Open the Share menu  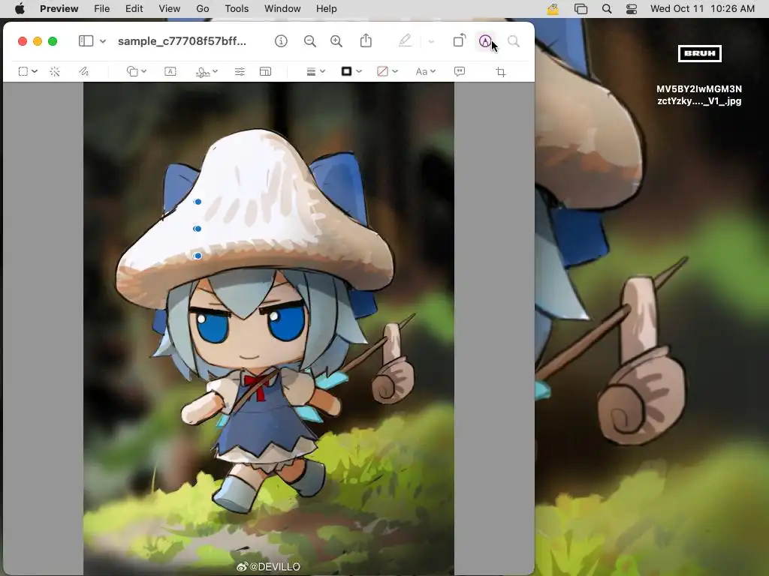tap(366, 40)
